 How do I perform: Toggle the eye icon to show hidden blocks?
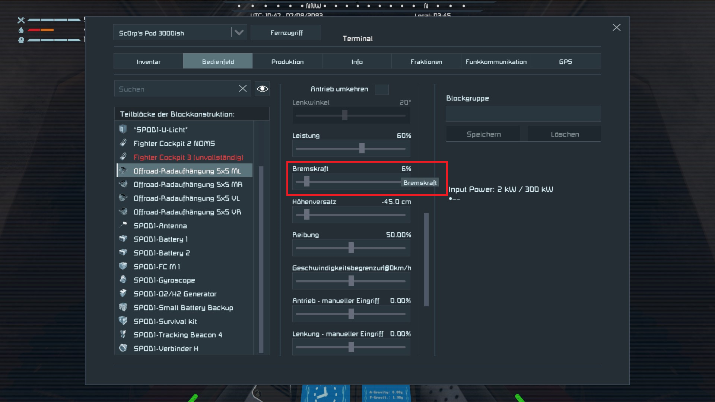tap(262, 89)
